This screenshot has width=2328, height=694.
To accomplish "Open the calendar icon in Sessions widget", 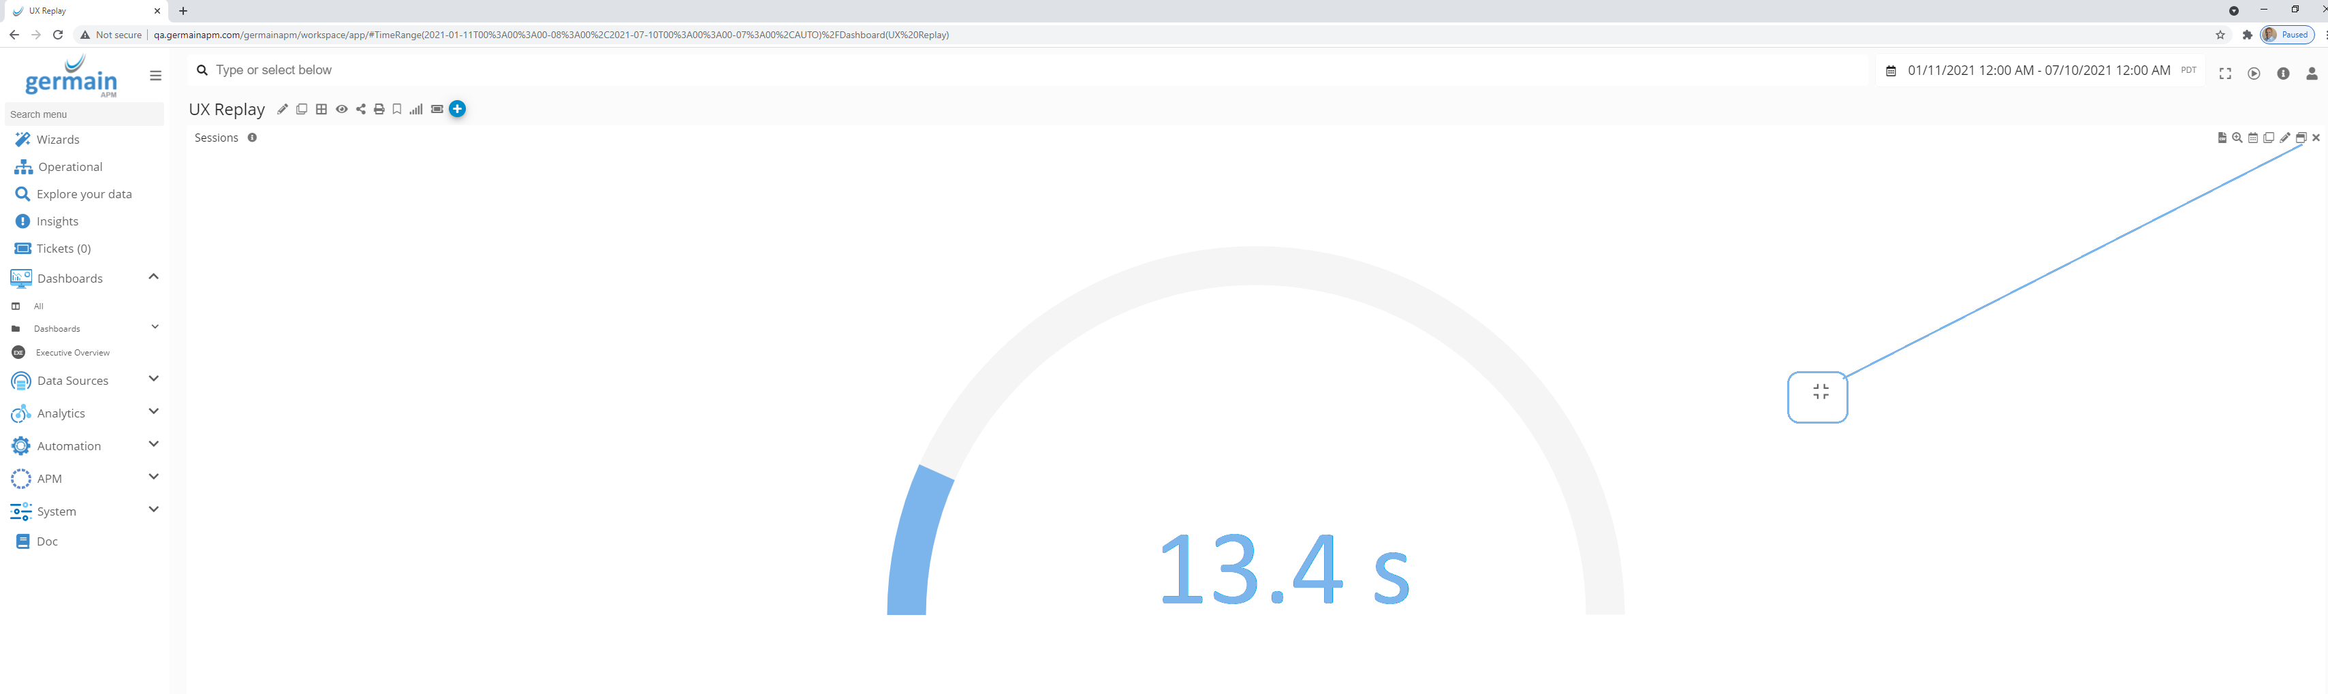I will (x=2253, y=138).
